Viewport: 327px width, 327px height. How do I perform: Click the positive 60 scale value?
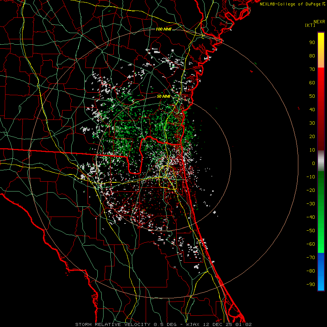[312, 82]
